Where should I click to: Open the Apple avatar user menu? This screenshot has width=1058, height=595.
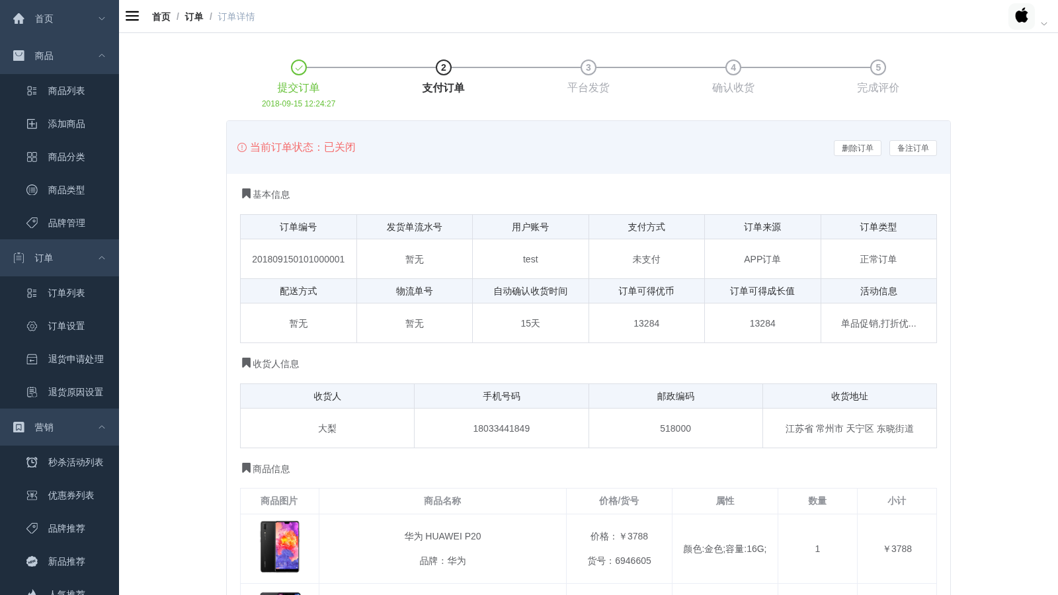[x=1022, y=16]
